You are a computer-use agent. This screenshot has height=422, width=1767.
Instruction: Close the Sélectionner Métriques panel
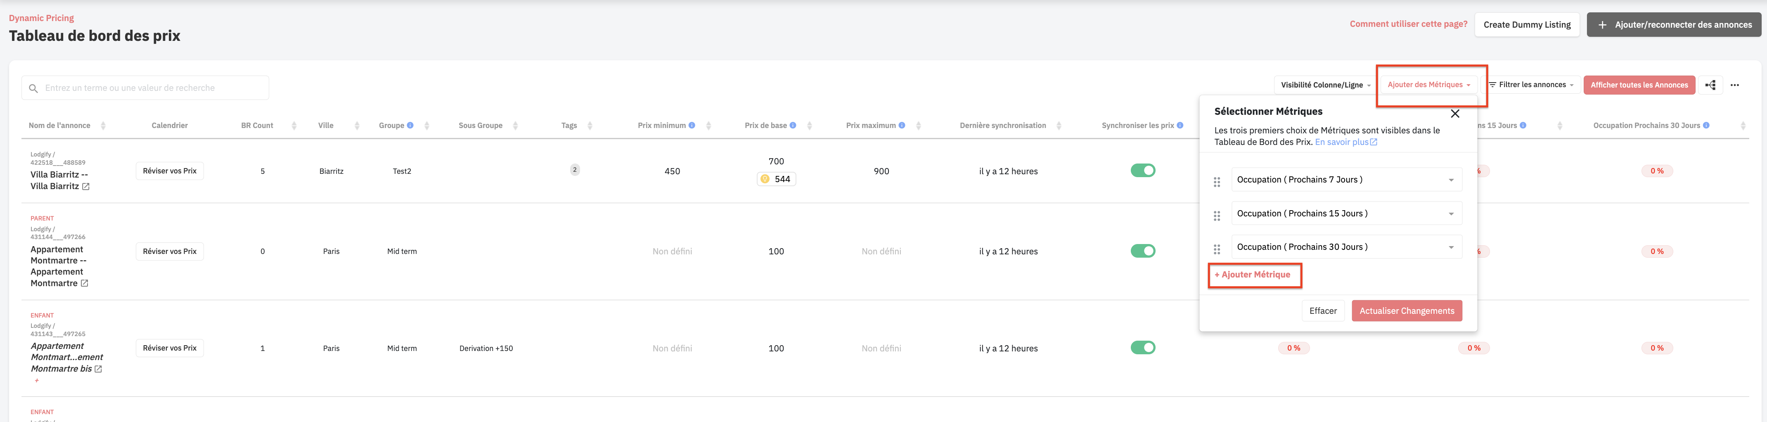pyautogui.click(x=1454, y=114)
